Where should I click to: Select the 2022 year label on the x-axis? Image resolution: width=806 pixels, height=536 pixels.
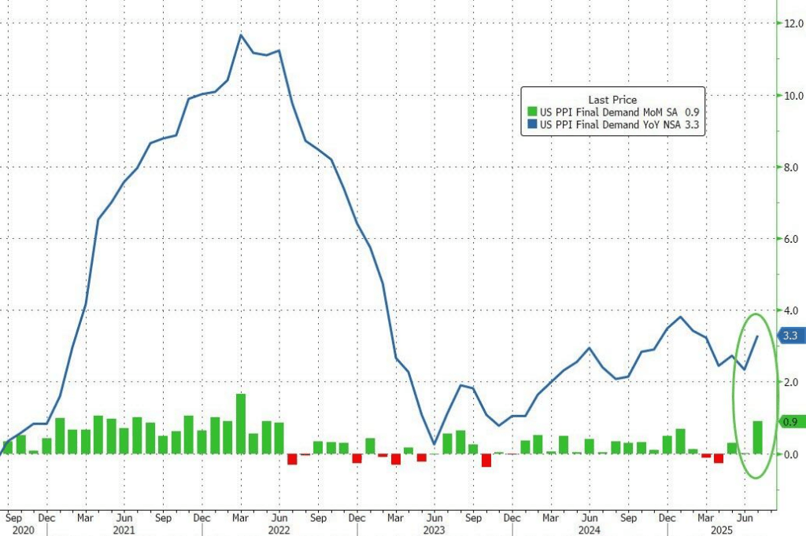pyautogui.click(x=279, y=530)
